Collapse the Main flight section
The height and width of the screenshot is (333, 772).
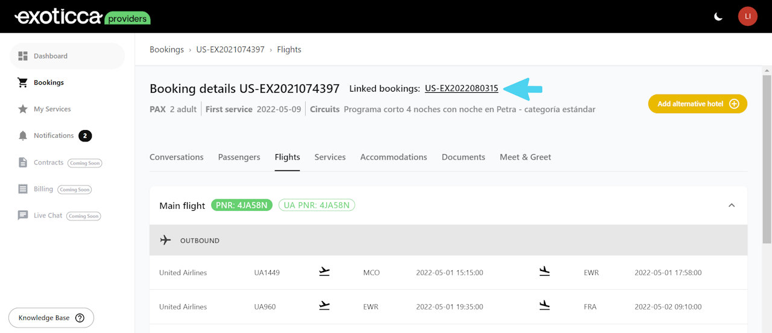[x=732, y=205]
